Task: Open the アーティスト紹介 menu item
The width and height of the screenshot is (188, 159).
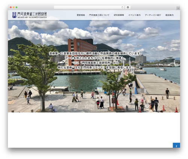Action: [153, 15]
